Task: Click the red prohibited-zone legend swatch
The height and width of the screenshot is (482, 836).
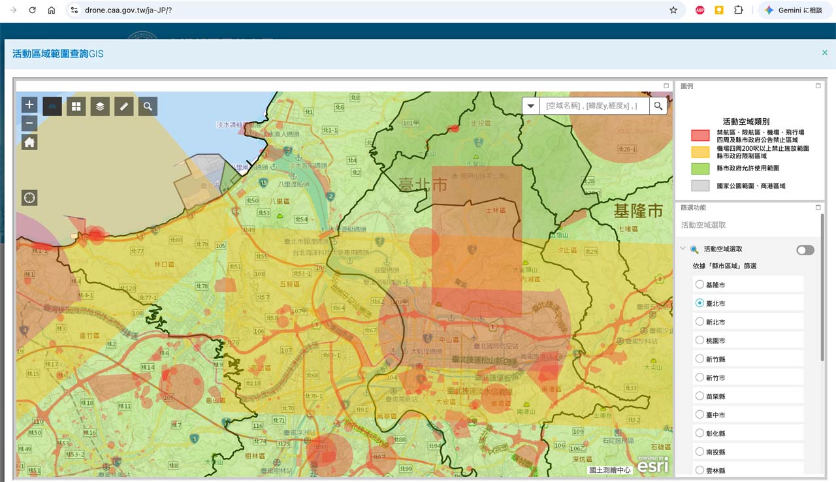Action: tap(700, 135)
